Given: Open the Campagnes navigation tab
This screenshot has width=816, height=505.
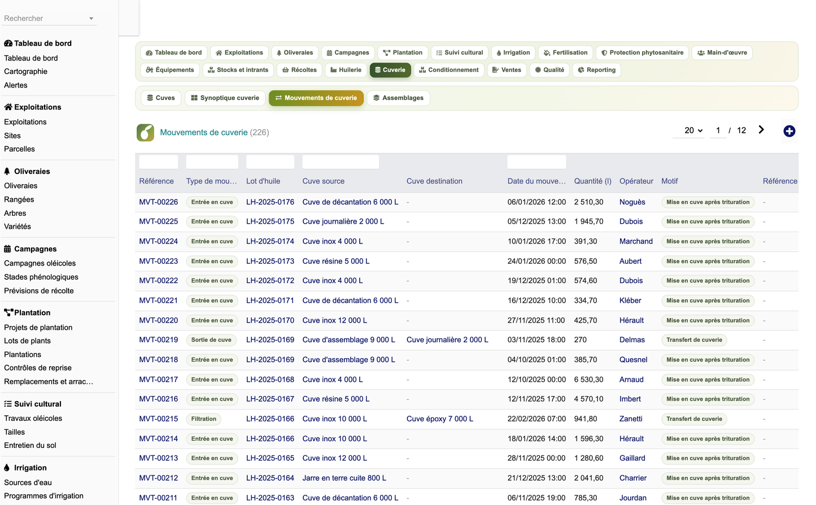Looking at the screenshot, I should click(x=348, y=53).
